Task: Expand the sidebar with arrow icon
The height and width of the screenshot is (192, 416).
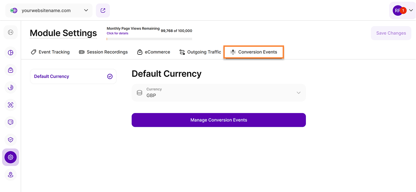Action: tap(10, 32)
